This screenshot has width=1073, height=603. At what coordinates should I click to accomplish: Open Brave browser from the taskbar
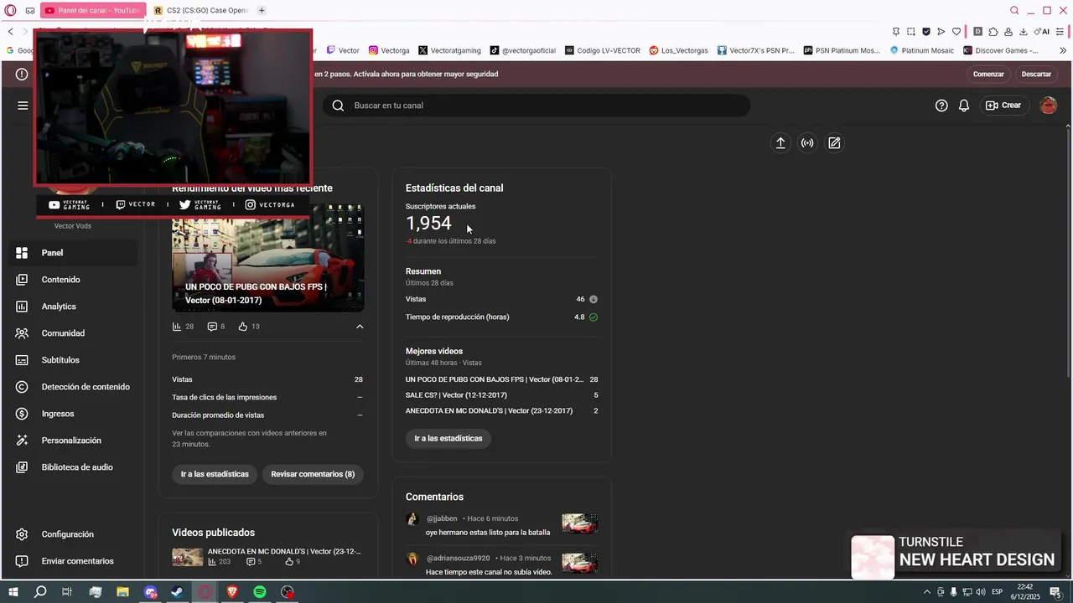[232, 592]
